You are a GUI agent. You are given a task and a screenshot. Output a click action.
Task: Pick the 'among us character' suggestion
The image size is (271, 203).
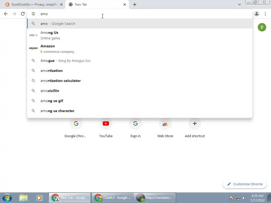tap(140, 111)
